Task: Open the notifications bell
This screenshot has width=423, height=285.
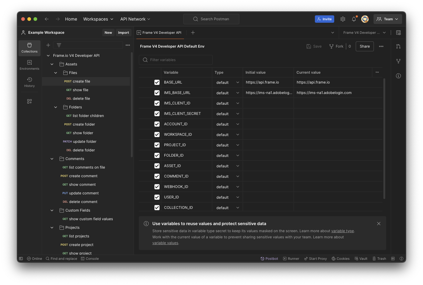Action: (x=354, y=19)
